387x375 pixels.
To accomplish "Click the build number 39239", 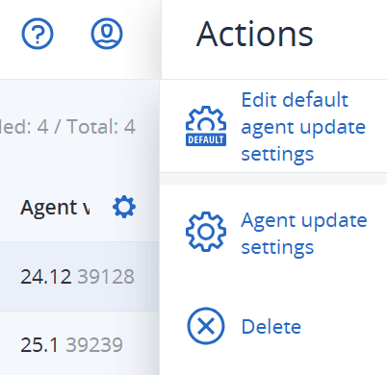I will point(94,345).
